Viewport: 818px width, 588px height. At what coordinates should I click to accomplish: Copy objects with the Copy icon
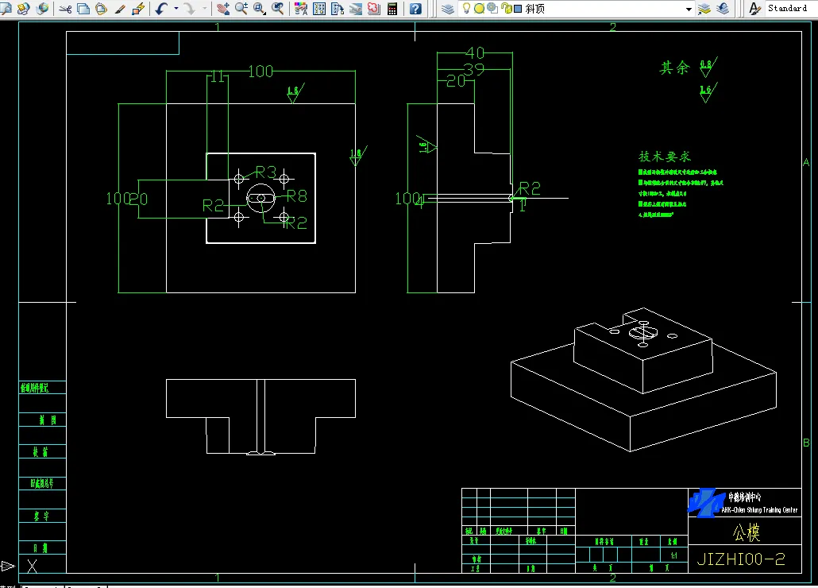pyautogui.click(x=83, y=9)
